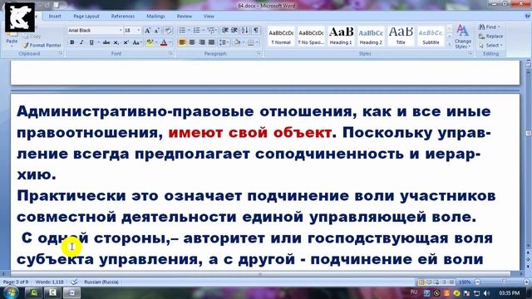Toggle Strikethrough formatting
The height and width of the screenshot is (299, 532).
(106, 42)
